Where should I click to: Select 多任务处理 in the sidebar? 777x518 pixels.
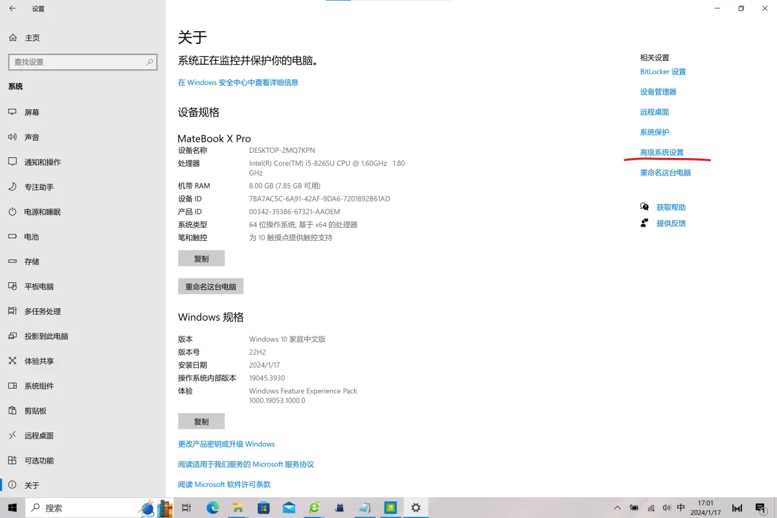click(83, 311)
